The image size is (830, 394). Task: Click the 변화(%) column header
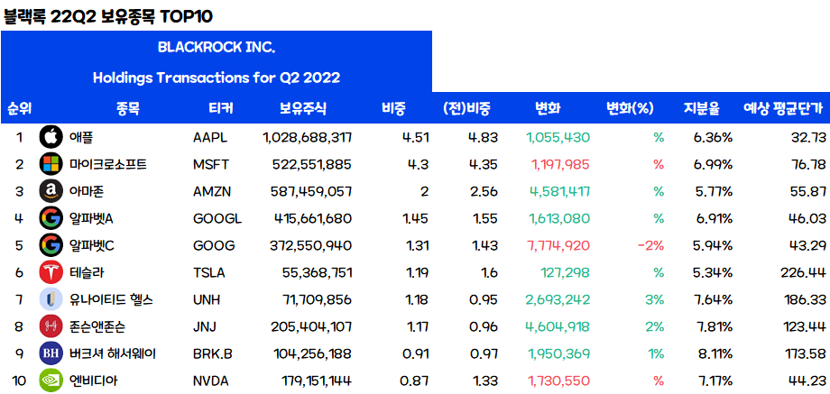630,109
